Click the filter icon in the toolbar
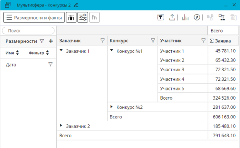240x148 pixels. pos(160,18)
